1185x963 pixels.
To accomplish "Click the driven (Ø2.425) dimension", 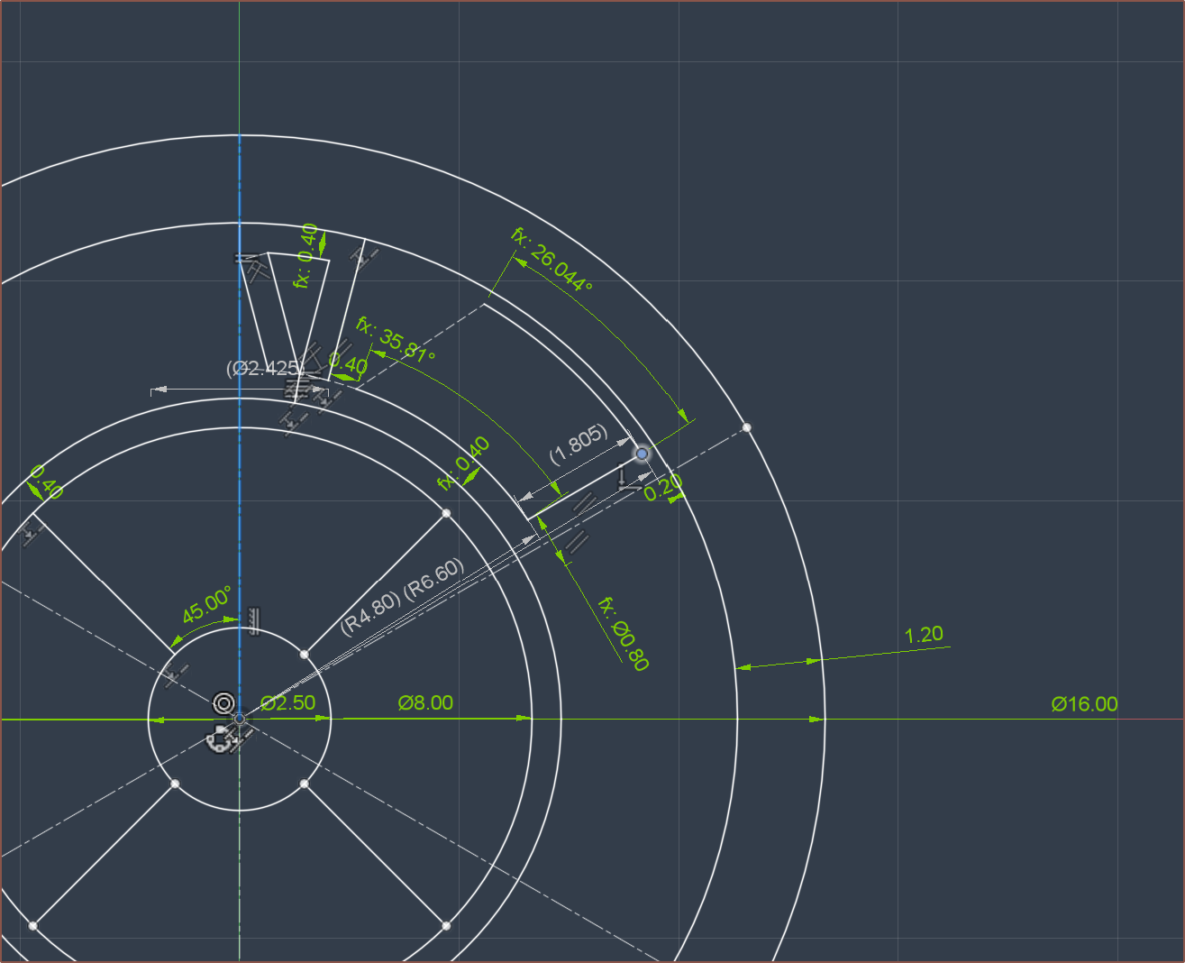I will tap(266, 368).
